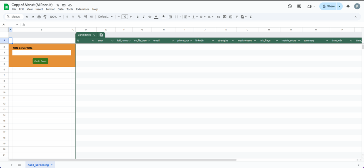This screenshot has width=364, height=168.
Task: Open the comments panel icon
Action: pos(299,6)
